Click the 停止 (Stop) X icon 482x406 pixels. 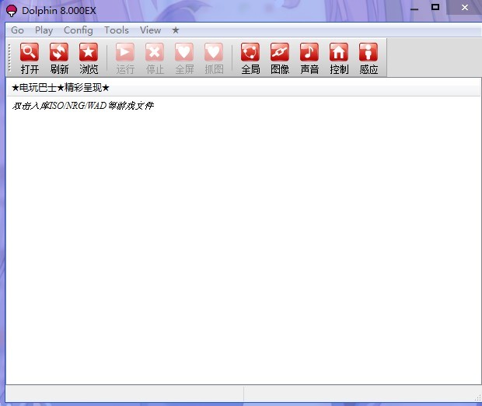(x=154, y=52)
